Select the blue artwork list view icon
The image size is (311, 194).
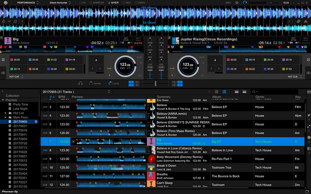click(x=224, y=92)
